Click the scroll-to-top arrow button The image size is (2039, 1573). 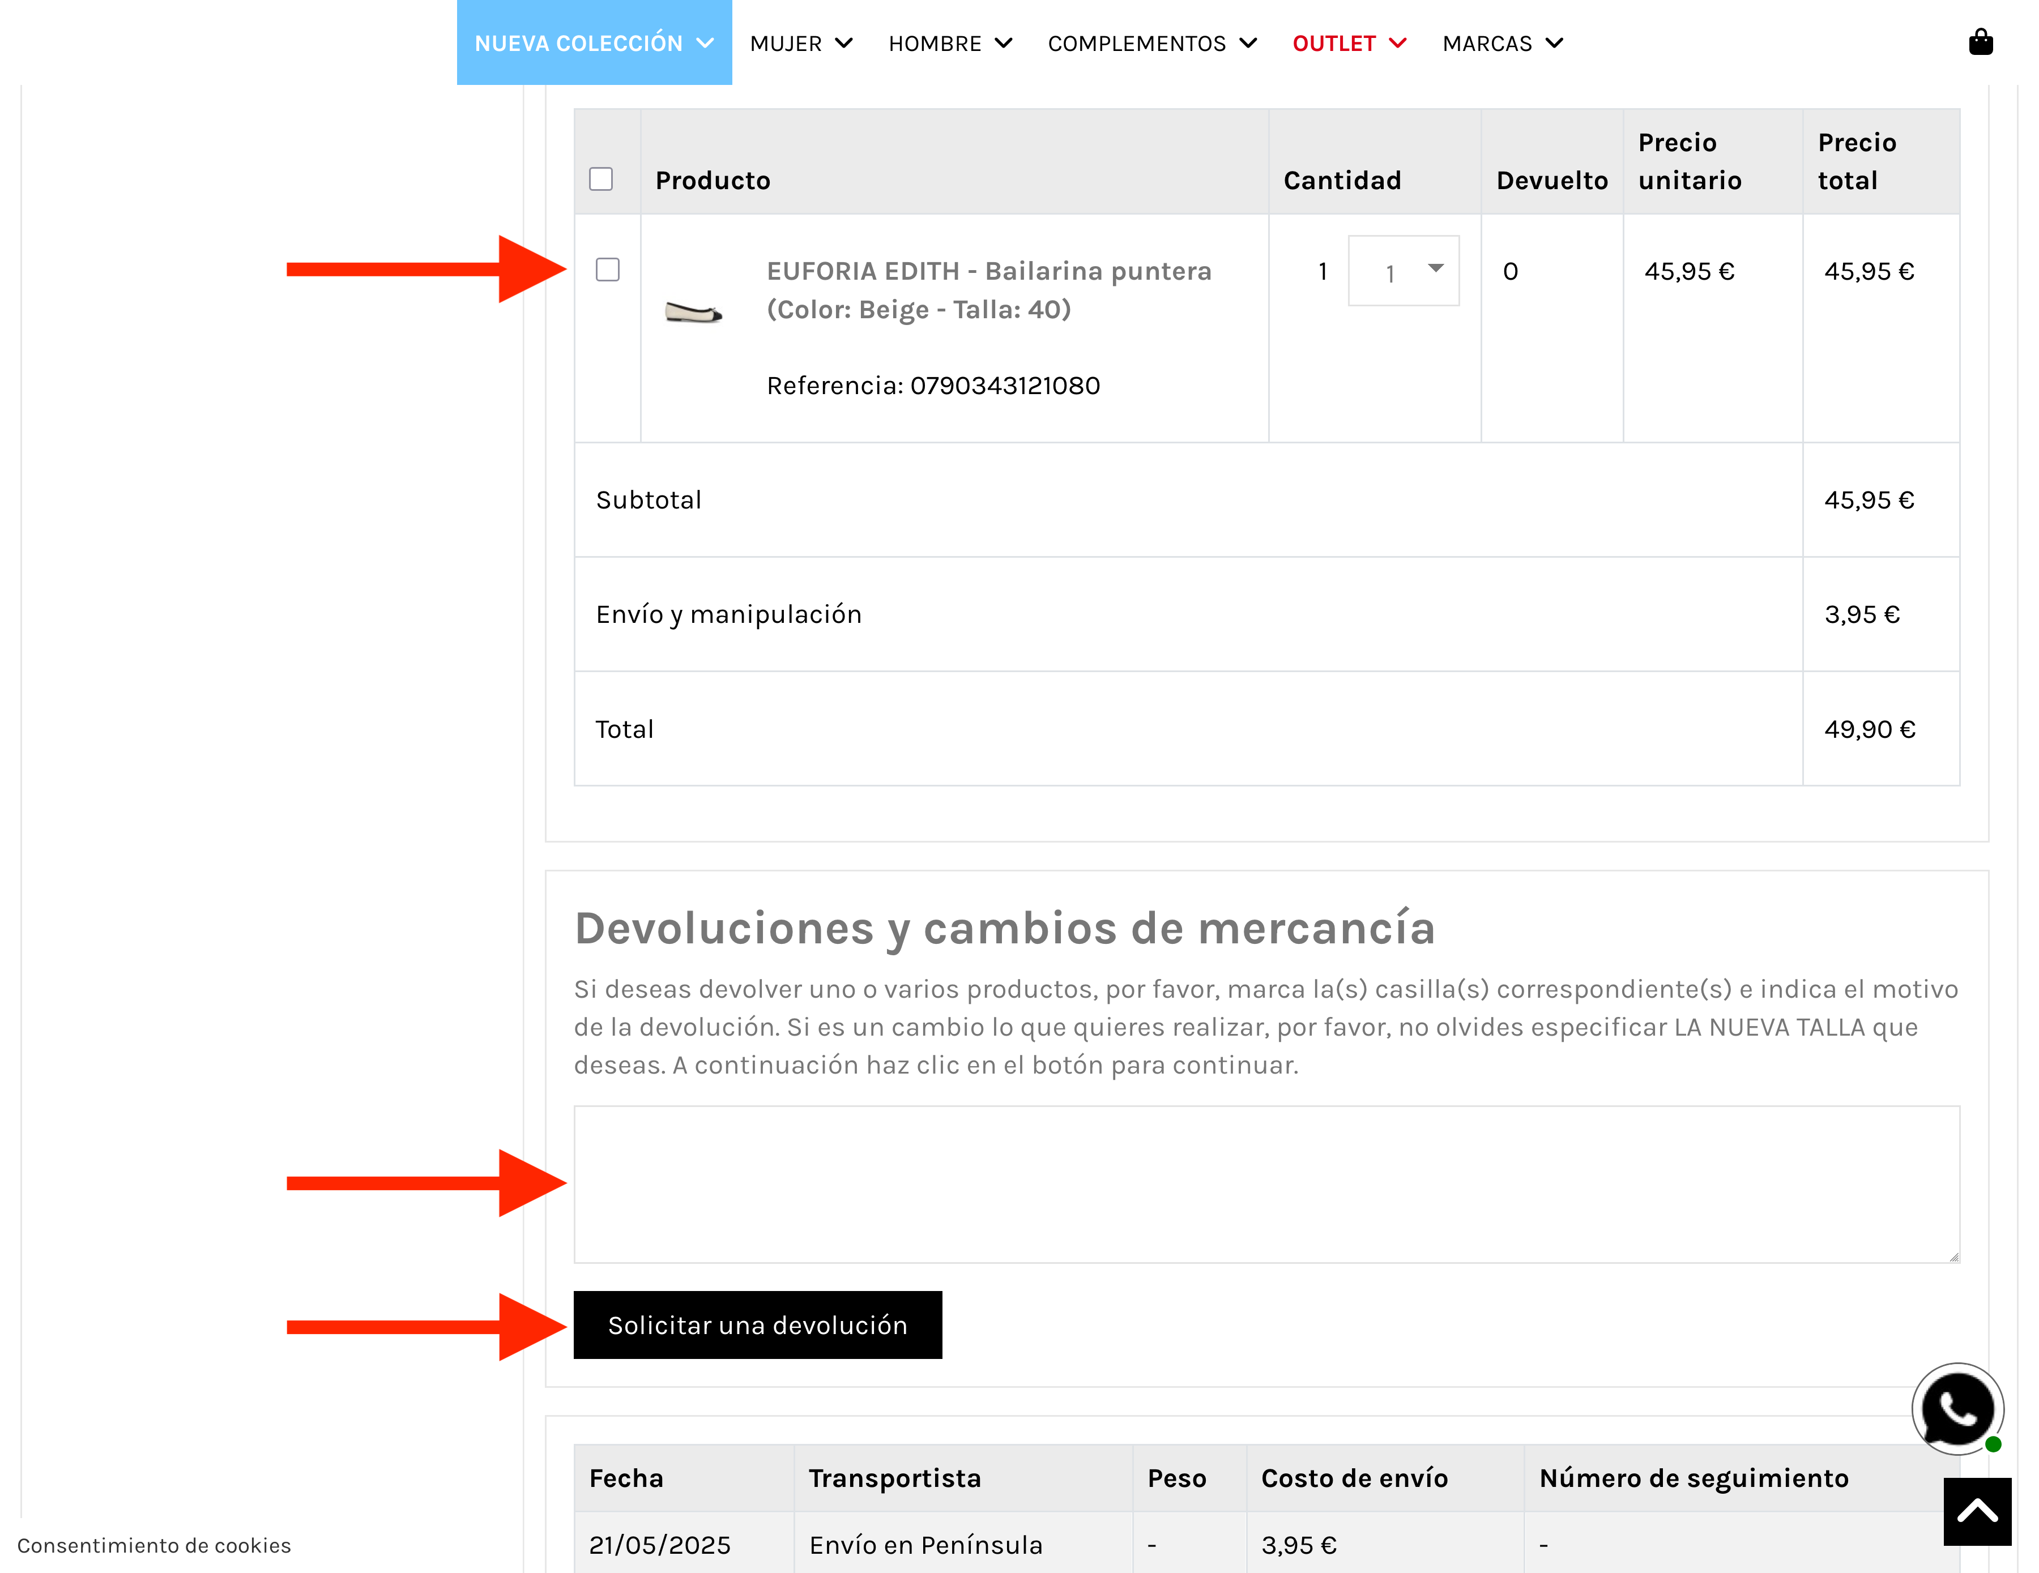(1977, 1511)
